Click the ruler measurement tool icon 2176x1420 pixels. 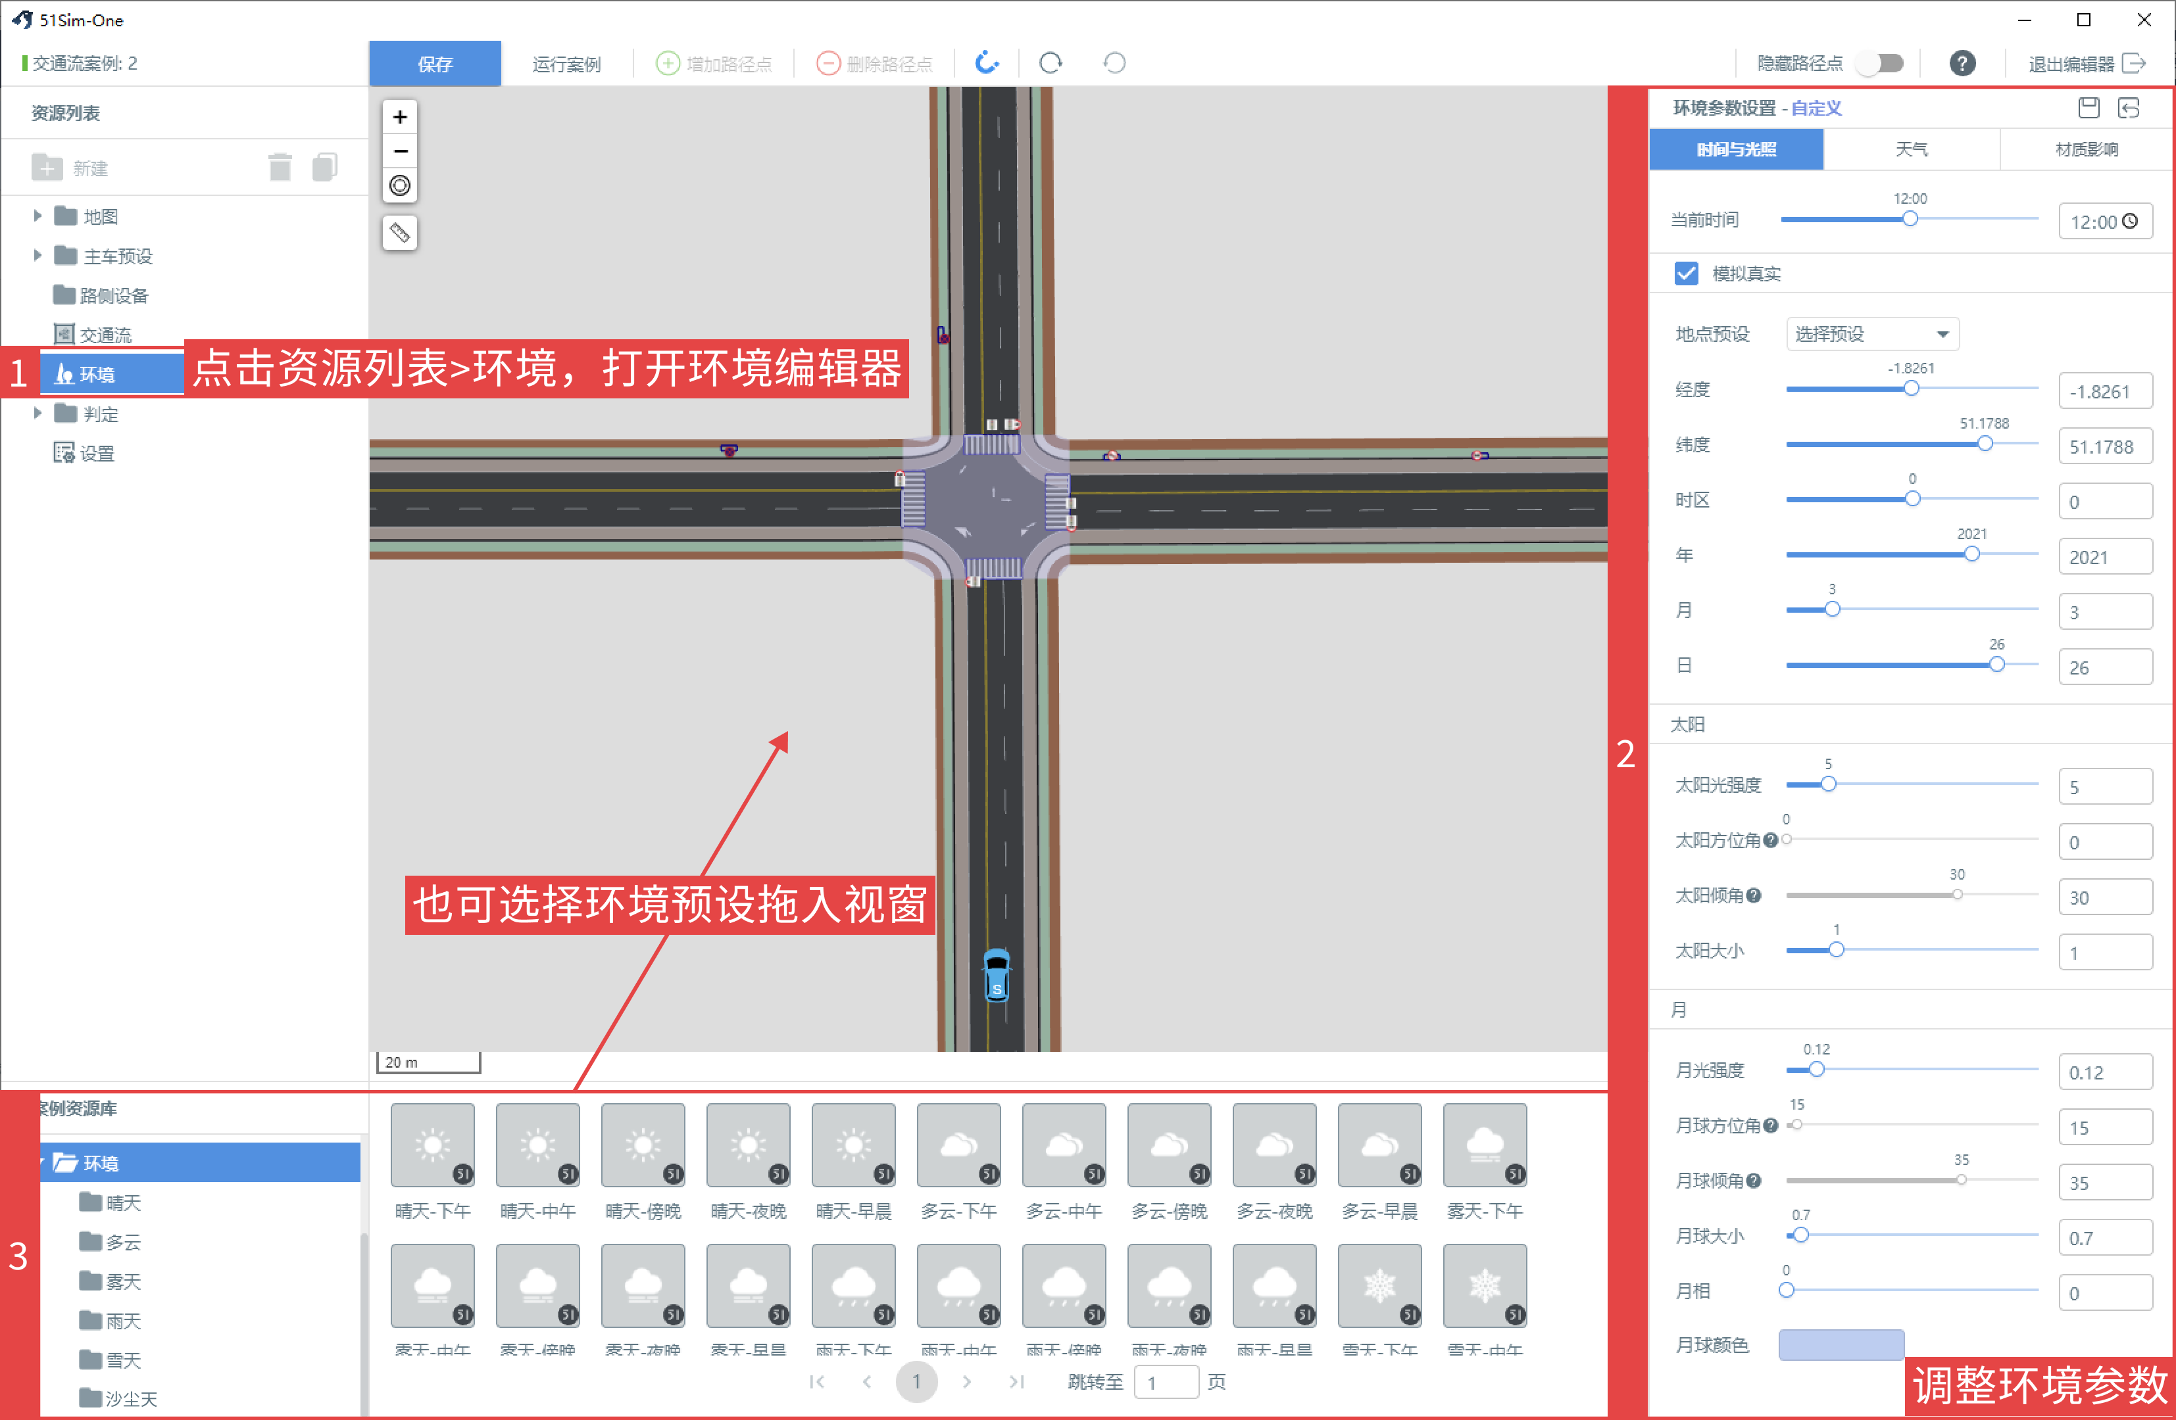[399, 233]
